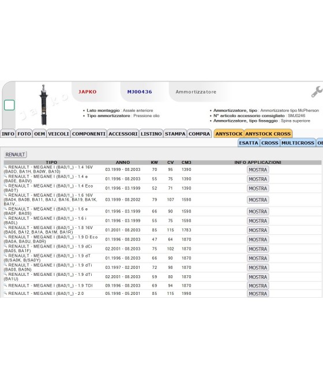Open the STAMPA tab
The image size is (323, 378).
[x=175, y=134]
